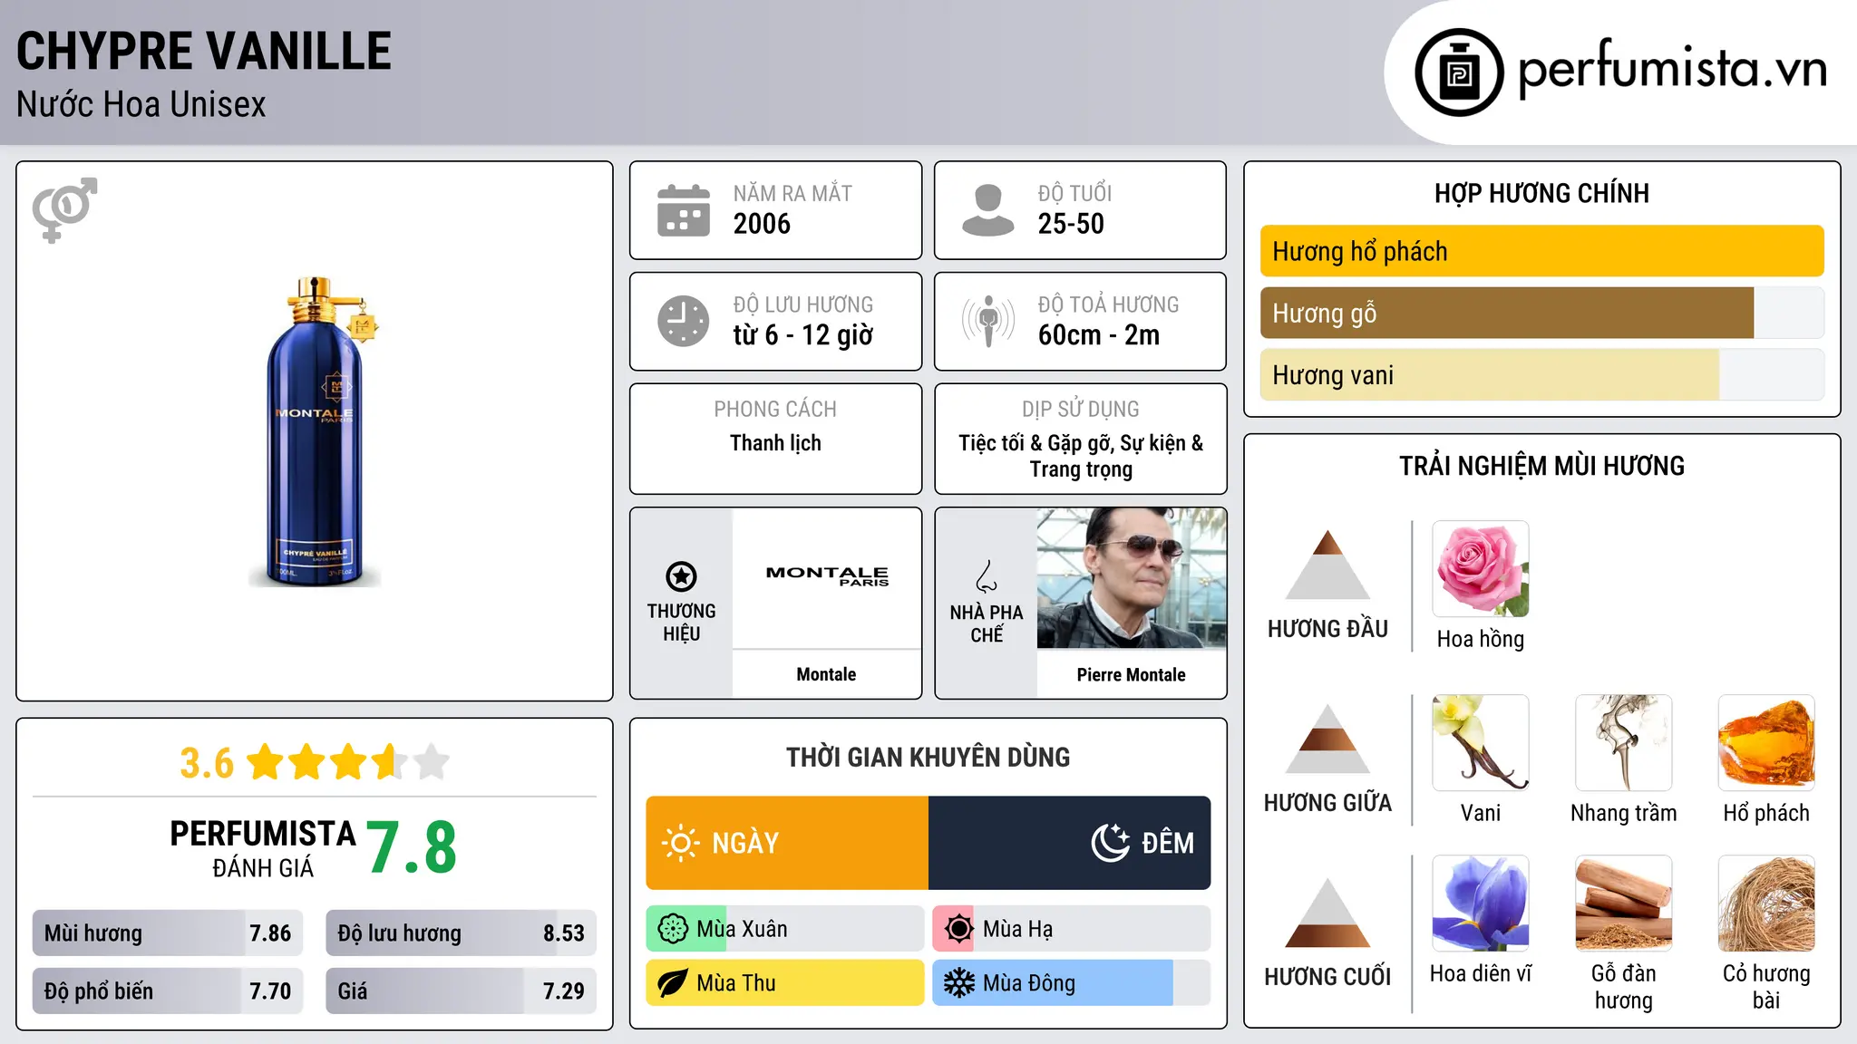Click the moon icon in the Đêm bar
This screenshot has height=1044, width=1857.
1110,843
